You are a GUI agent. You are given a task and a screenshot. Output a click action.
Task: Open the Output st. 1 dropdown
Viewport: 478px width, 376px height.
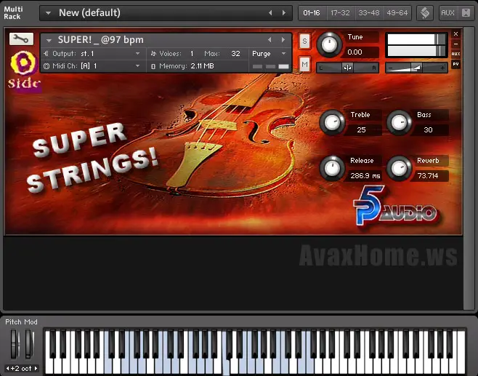pyautogui.click(x=94, y=54)
